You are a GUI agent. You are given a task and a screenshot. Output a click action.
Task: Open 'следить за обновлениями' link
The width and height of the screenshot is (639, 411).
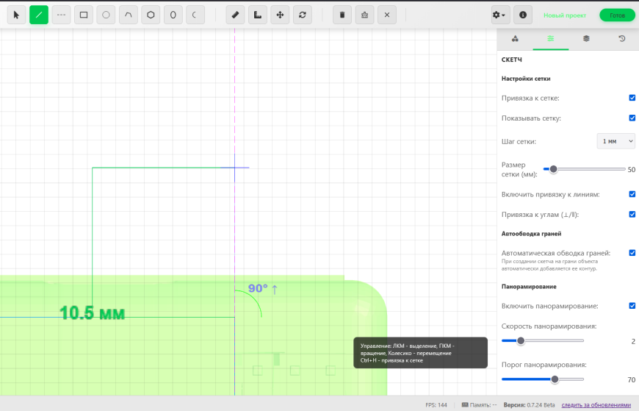[x=596, y=405]
